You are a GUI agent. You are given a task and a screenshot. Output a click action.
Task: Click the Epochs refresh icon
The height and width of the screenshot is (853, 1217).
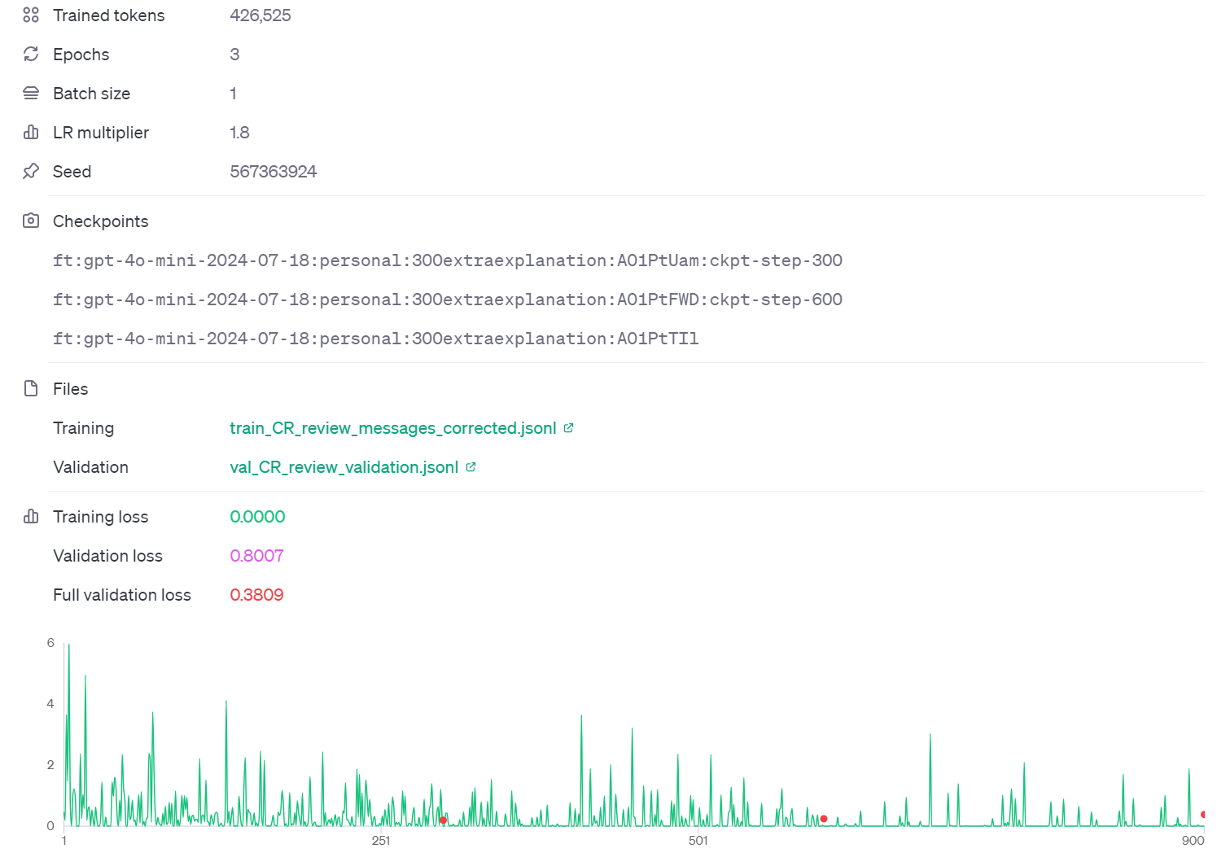[30, 54]
